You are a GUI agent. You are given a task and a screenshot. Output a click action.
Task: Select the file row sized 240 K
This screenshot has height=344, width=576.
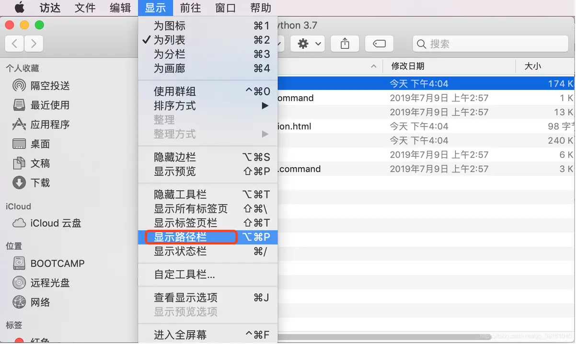[x=426, y=140]
